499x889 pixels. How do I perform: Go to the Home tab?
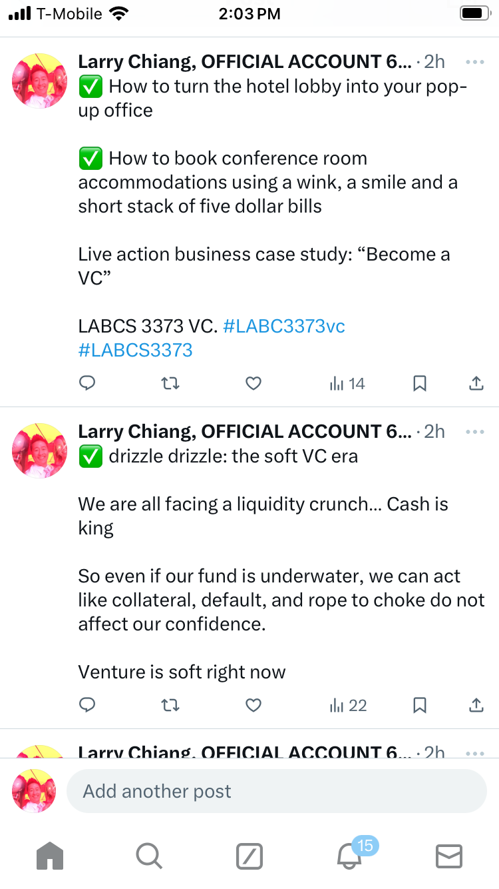pos(50,856)
